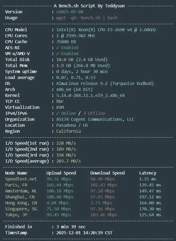Select the Download Speed column header
This screenshot has height=241, width=176.
(x=107, y=173)
